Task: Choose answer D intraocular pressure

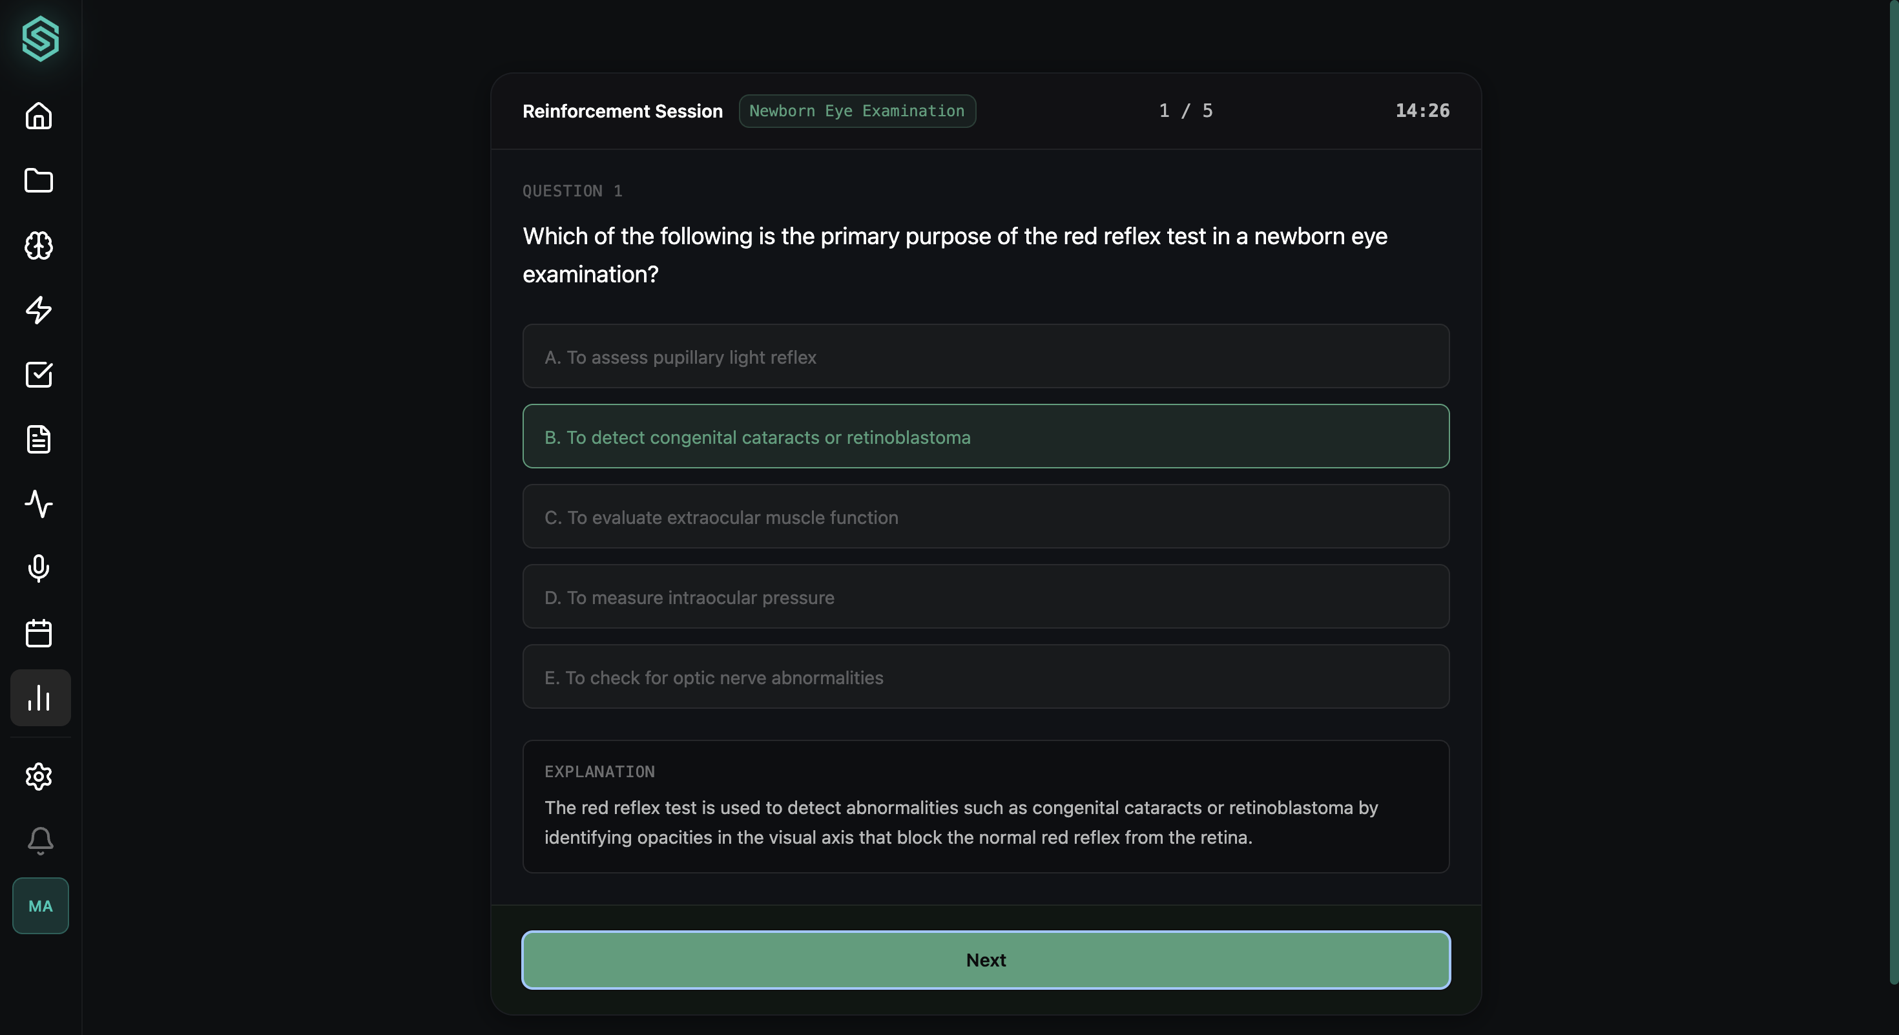Action: [x=986, y=597]
